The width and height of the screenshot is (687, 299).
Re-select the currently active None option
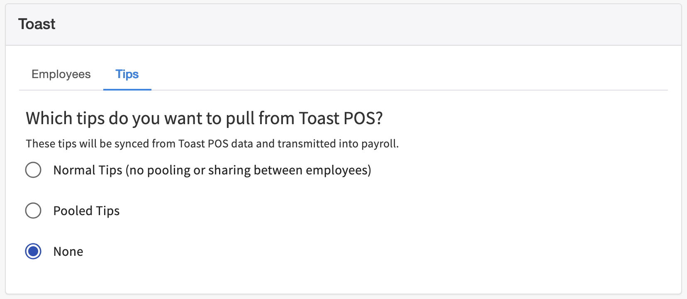tap(33, 251)
